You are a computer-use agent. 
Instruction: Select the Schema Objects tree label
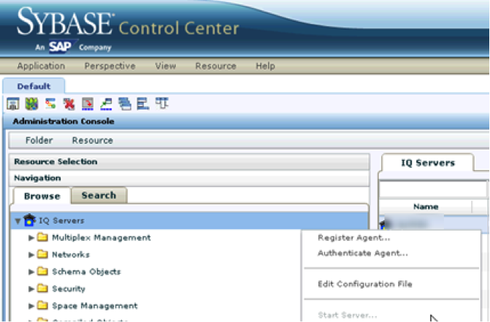pos(86,272)
